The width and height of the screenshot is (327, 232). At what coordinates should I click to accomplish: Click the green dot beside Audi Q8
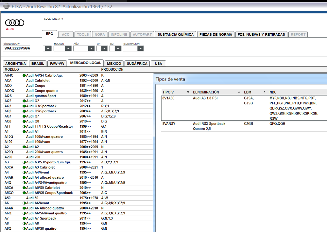[x=24, y=121]
